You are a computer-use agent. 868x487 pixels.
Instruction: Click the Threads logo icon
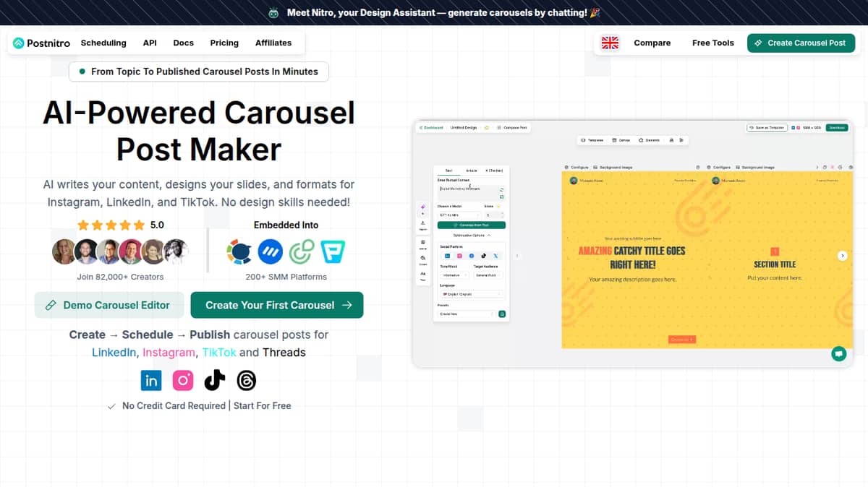[x=246, y=380]
